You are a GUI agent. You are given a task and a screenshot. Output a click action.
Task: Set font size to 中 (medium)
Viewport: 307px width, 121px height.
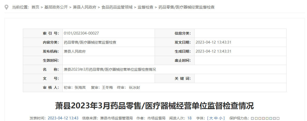[216, 118]
